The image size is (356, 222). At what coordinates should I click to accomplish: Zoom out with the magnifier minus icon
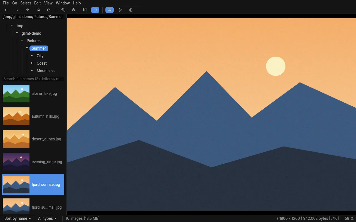[x=74, y=10]
